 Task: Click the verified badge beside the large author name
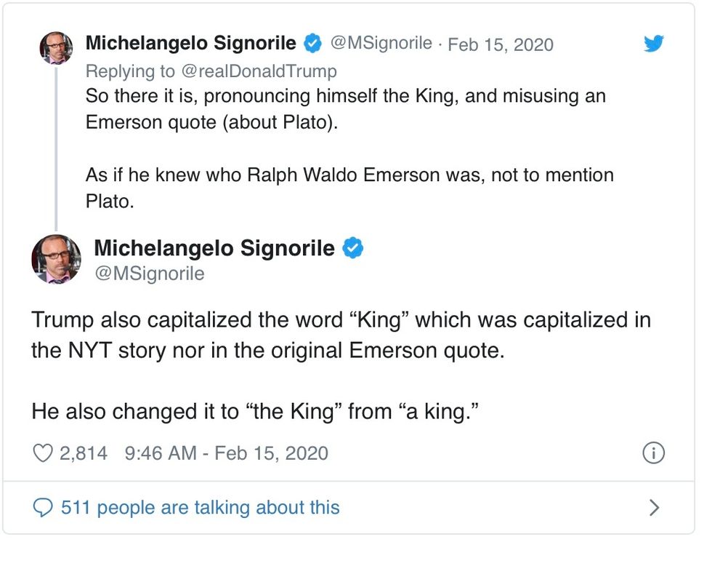tap(353, 248)
